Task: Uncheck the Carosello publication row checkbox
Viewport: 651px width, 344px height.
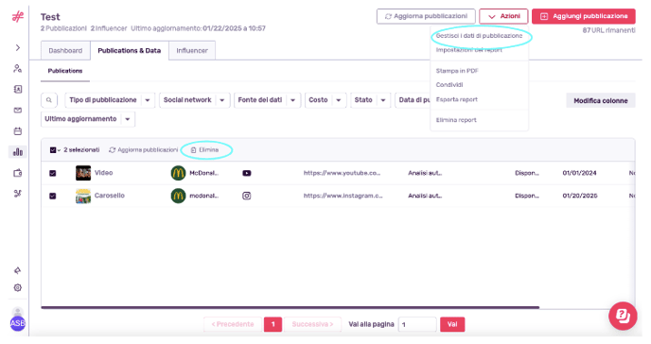Action: tap(53, 196)
